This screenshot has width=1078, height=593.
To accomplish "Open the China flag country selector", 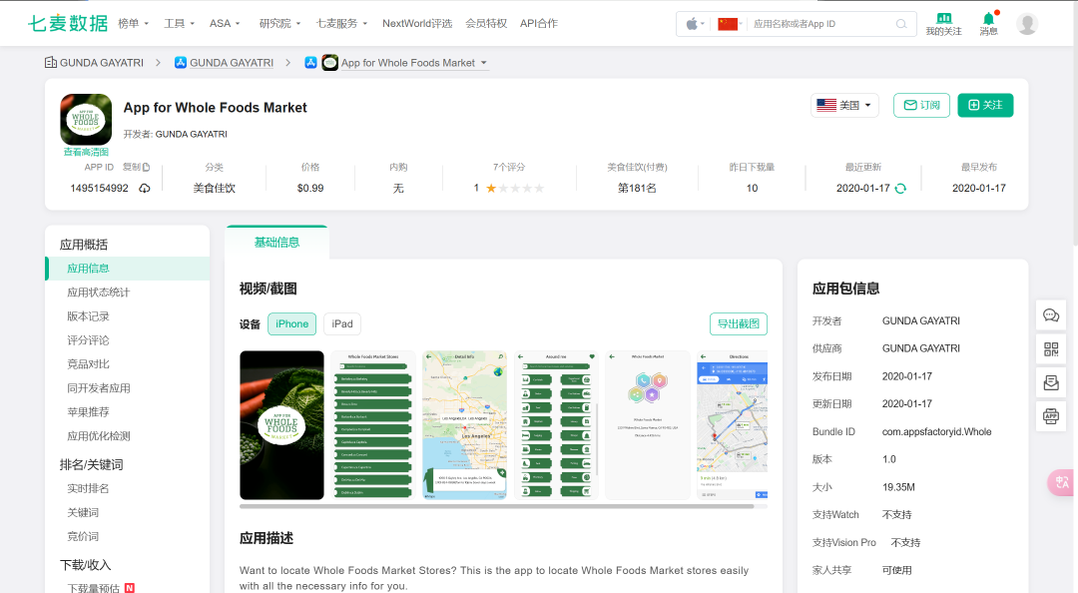I will [728, 24].
